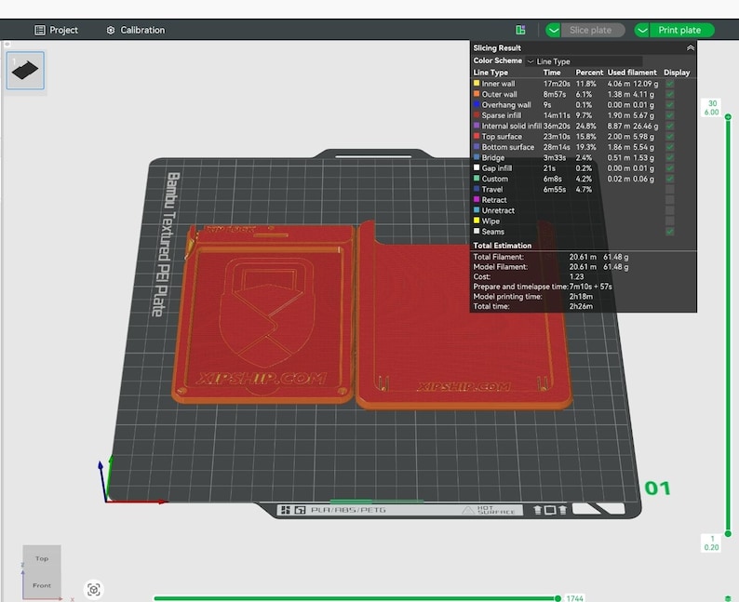Click the Total Filament 20.61 m value
The height and width of the screenshot is (602, 739).
coord(583,257)
